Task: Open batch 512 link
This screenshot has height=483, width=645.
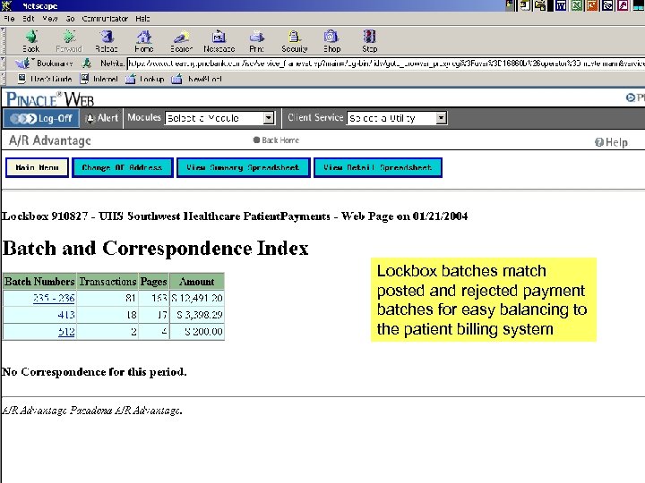Action: tap(66, 332)
